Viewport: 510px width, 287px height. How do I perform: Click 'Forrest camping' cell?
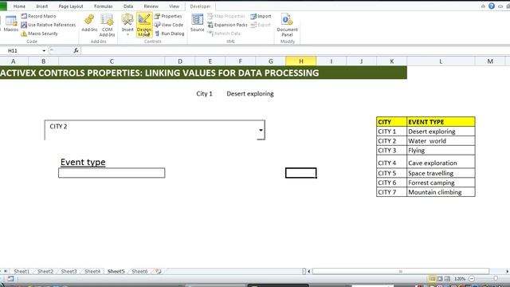tap(441, 183)
